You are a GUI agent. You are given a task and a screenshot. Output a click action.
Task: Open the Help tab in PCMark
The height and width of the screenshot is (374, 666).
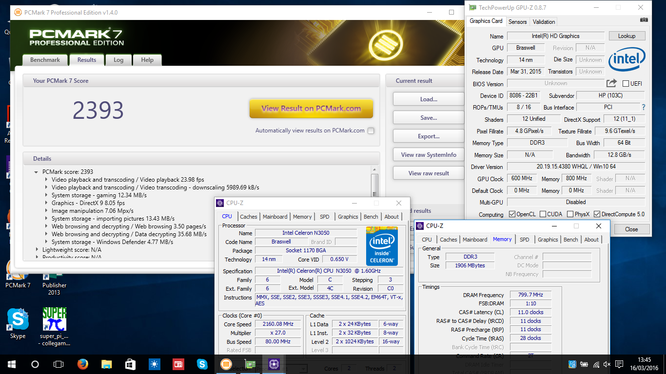(147, 60)
